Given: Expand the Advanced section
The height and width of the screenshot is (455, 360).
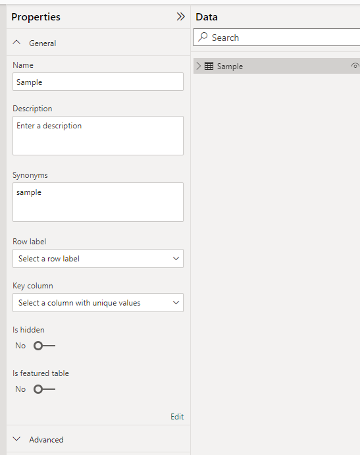Looking at the screenshot, I should click(17, 439).
